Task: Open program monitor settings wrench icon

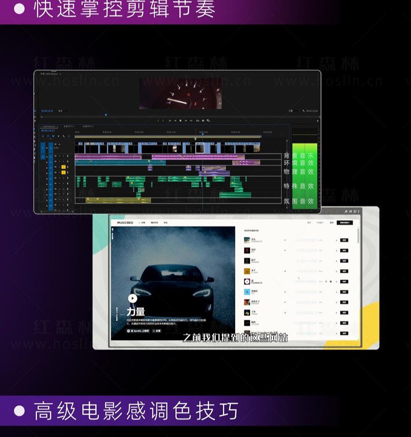Action: coord(304,111)
